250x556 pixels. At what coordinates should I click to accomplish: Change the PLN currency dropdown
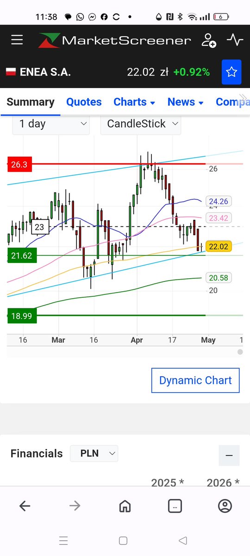pyautogui.click(x=94, y=454)
